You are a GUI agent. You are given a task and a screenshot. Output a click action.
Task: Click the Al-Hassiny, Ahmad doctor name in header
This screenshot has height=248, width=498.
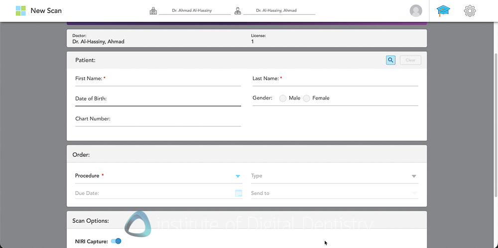click(x=276, y=10)
